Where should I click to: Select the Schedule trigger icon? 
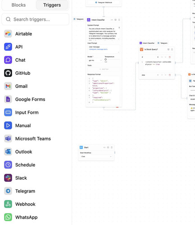coord(8,165)
